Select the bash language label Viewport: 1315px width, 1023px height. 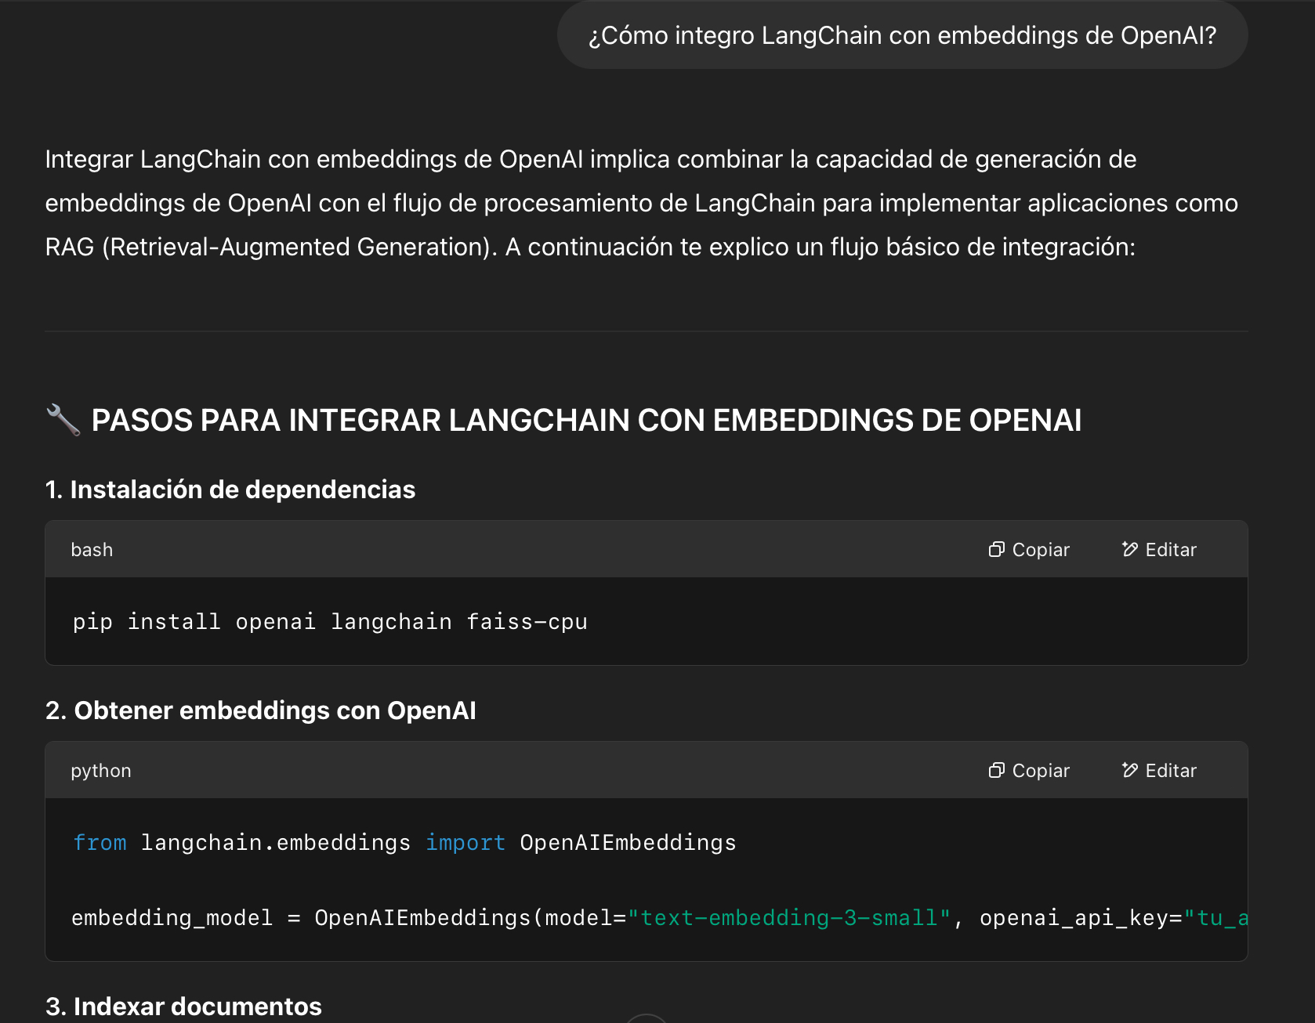coord(92,549)
